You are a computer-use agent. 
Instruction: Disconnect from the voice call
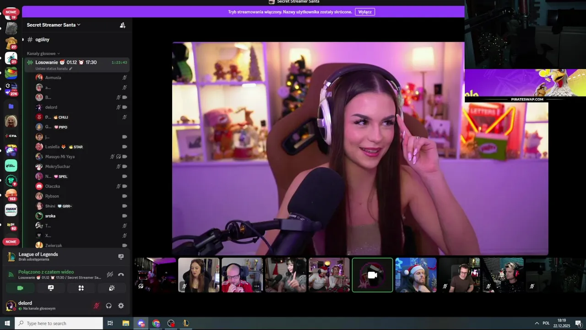pyautogui.click(x=121, y=275)
